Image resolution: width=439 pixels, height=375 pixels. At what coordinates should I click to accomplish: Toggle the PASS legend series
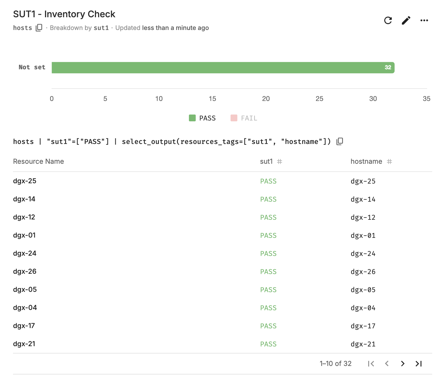point(202,118)
